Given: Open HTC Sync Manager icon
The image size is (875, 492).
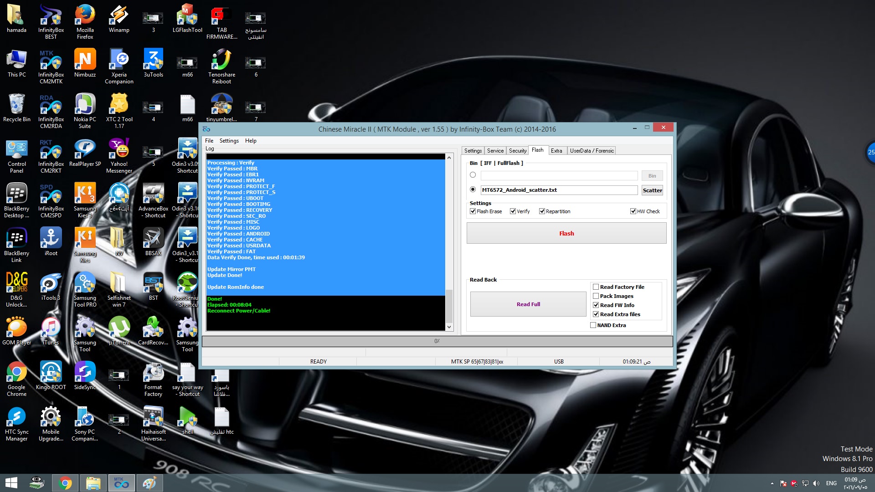Looking at the screenshot, I should (x=16, y=424).
